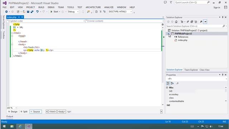The width and height of the screenshot is (229, 129).
Task: Pin the index.php tab
Action: [x=19, y=17]
